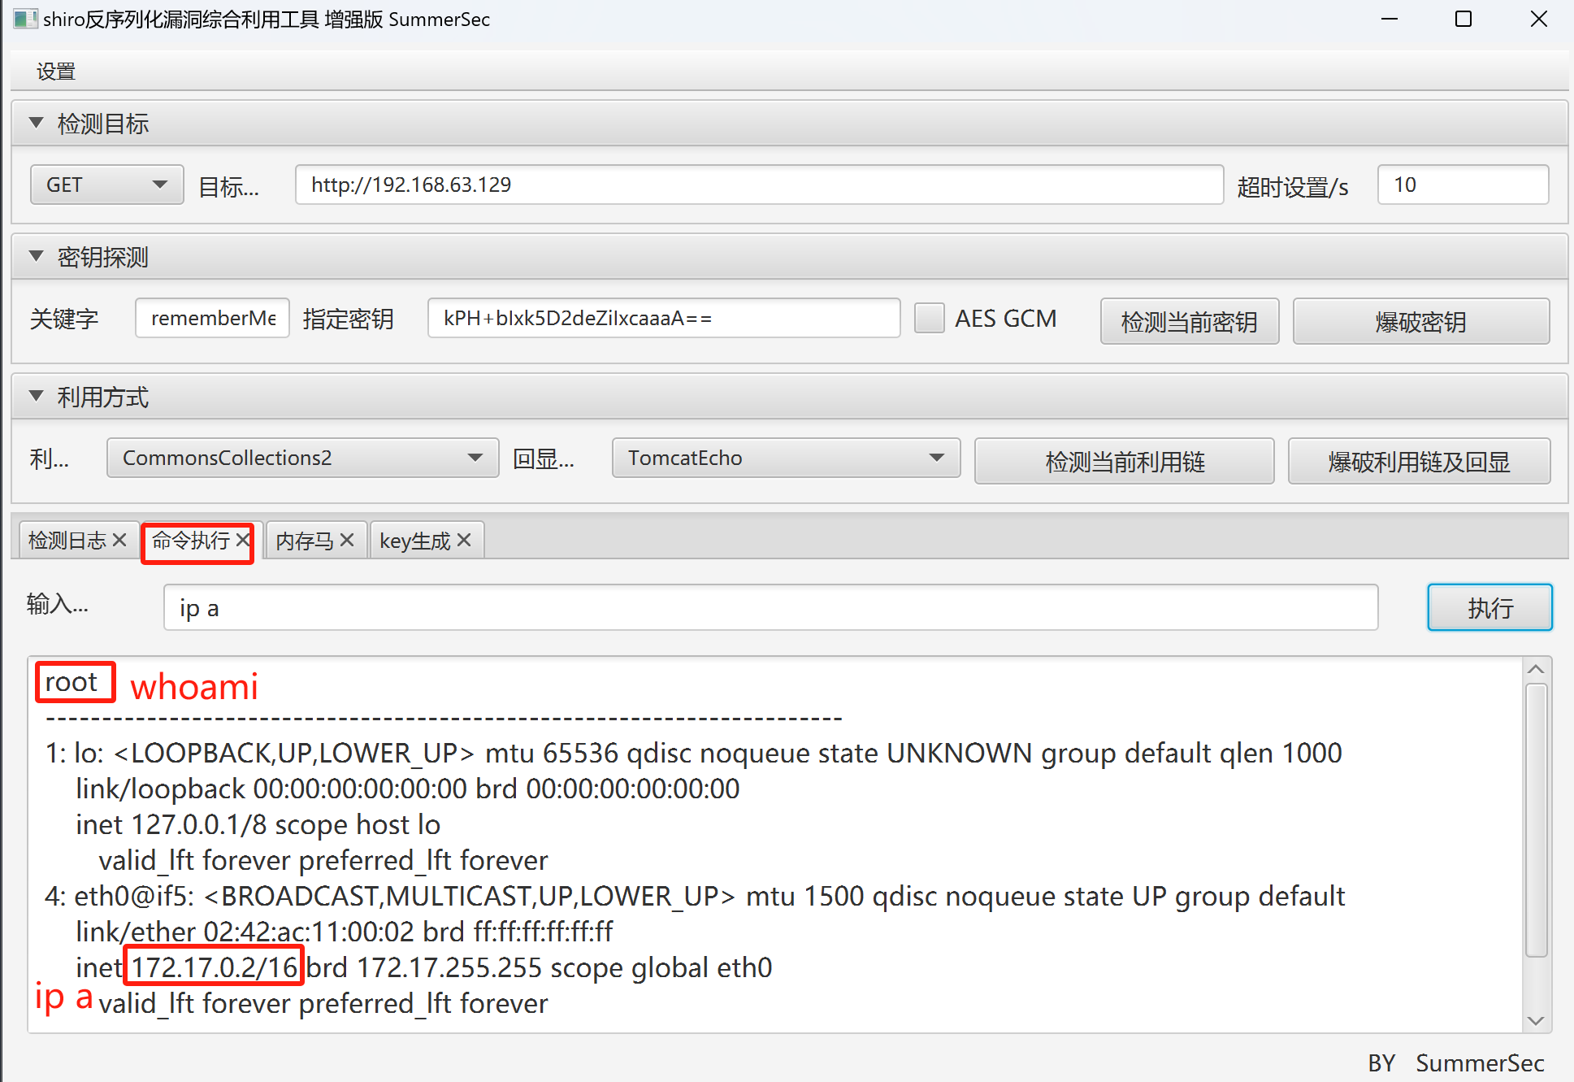Viewport: 1574px width, 1082px height.
Task: Switch to the 检测日志 tab
Action: tap(67, 541)
